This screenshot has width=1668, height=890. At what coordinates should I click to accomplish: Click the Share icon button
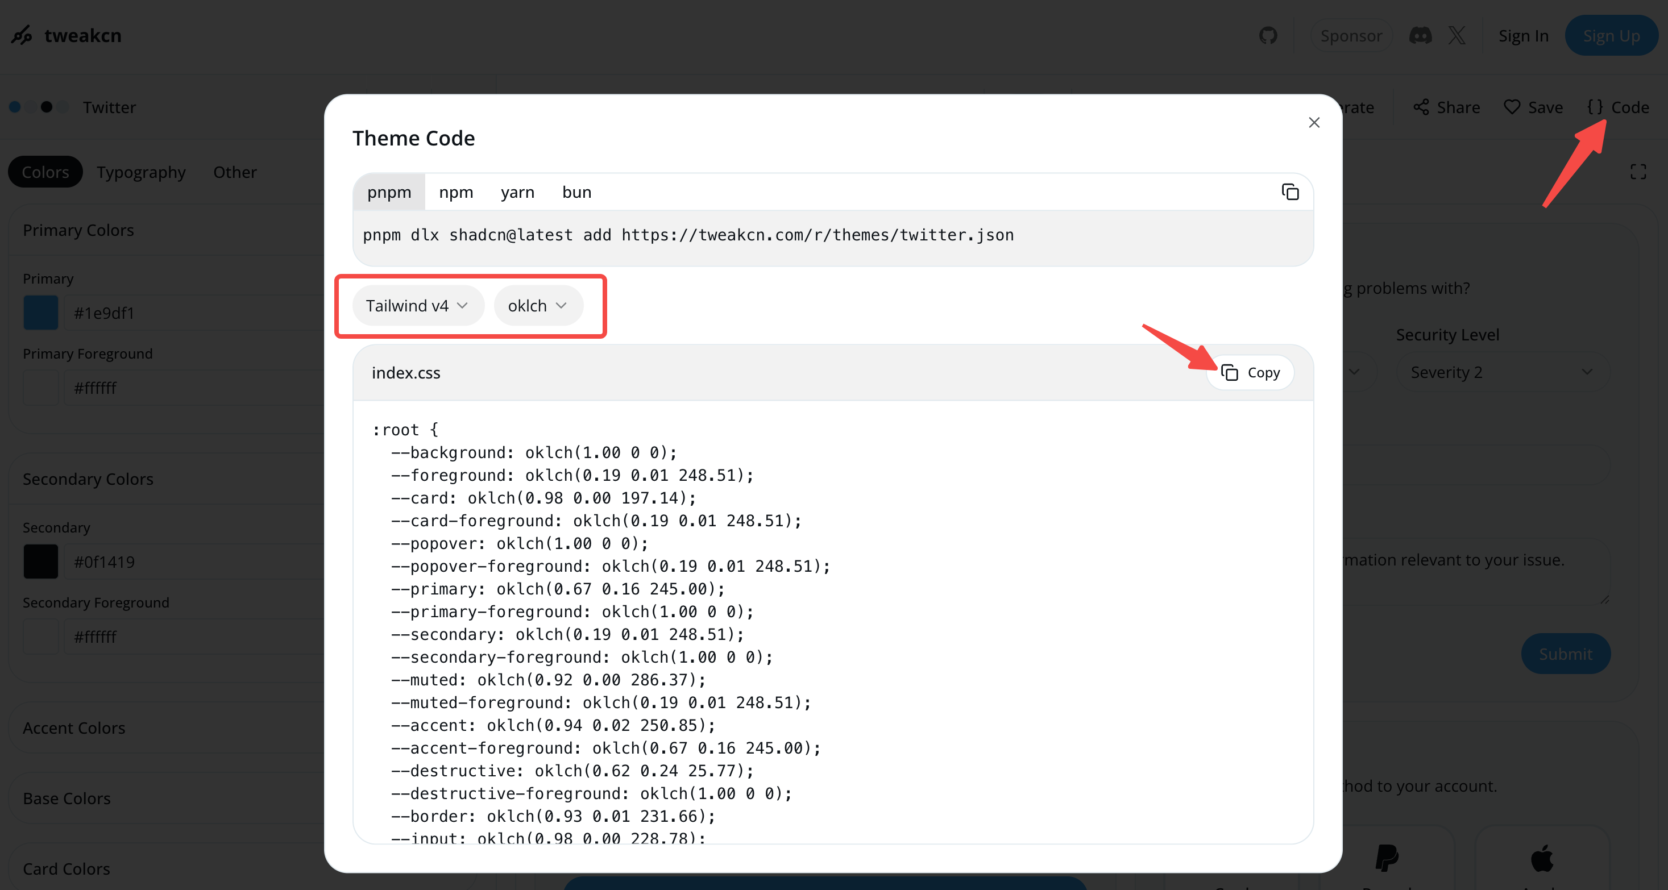pos(1421,107)
